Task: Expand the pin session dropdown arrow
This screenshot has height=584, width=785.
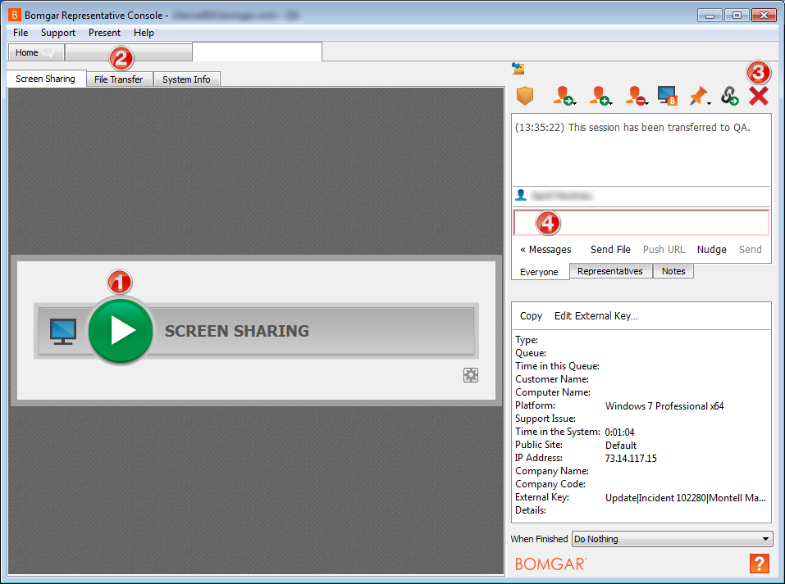Action: coord(709,103)
